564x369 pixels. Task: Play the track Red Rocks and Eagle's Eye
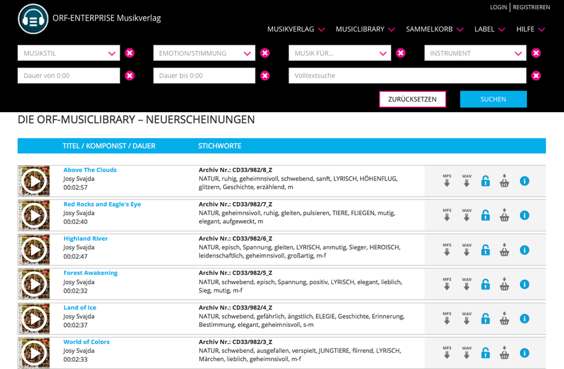34,215
